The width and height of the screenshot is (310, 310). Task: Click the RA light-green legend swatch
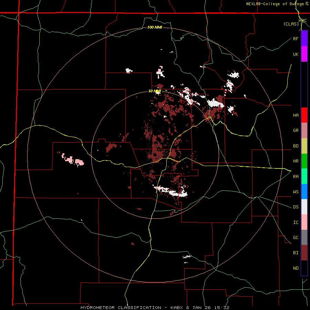point(304,176)
